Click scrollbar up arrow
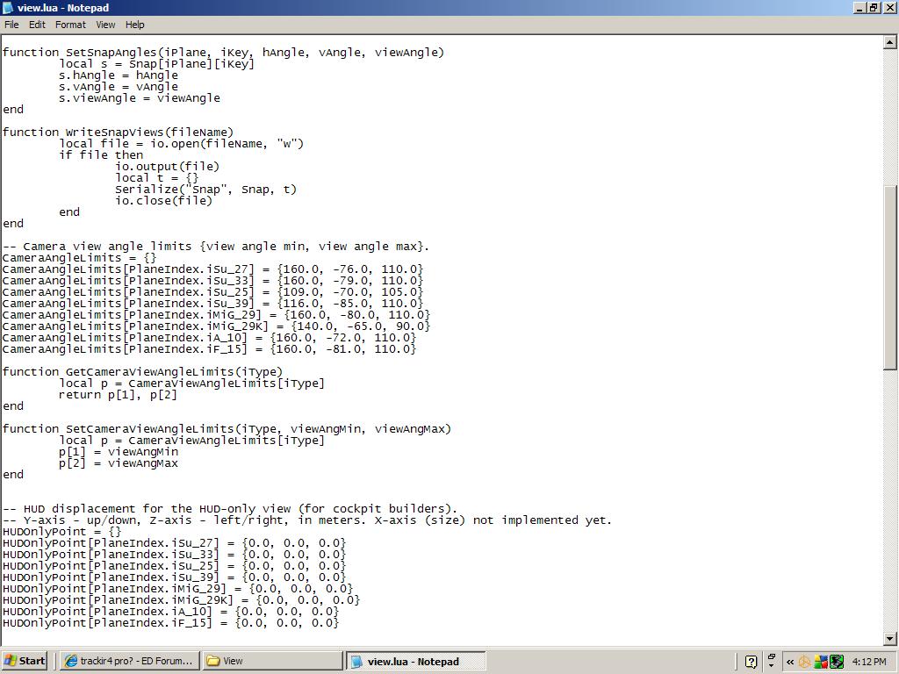Image resolution: width=899 pixels, height=674 pixels. tap(890, 42)
